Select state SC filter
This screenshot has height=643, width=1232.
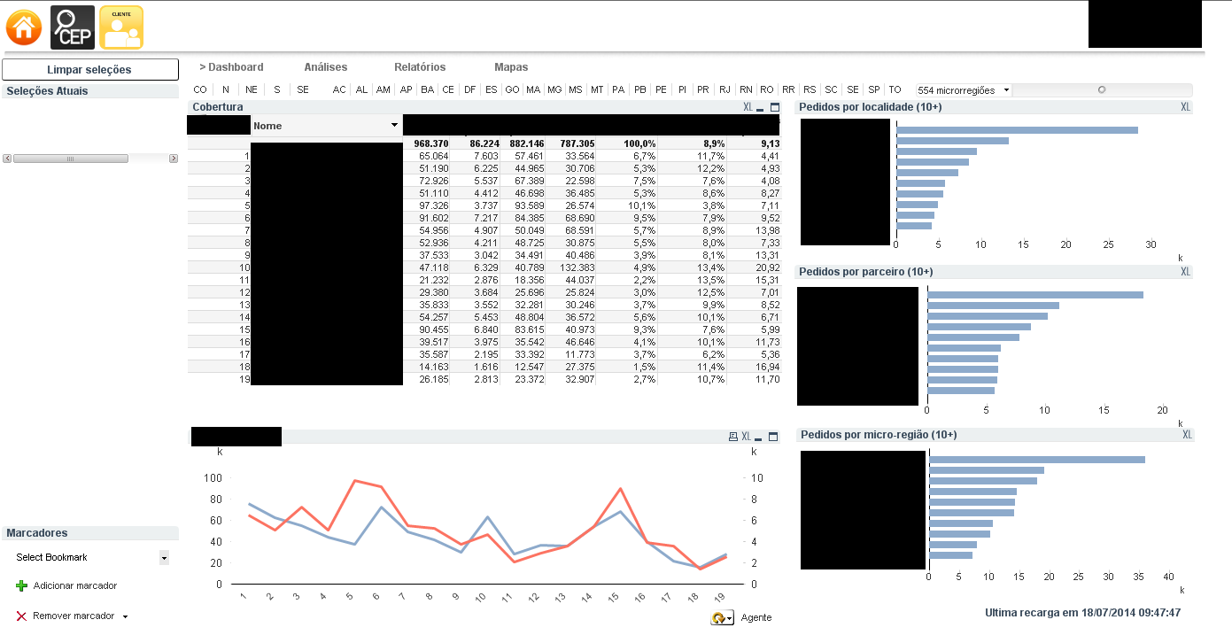831,90
